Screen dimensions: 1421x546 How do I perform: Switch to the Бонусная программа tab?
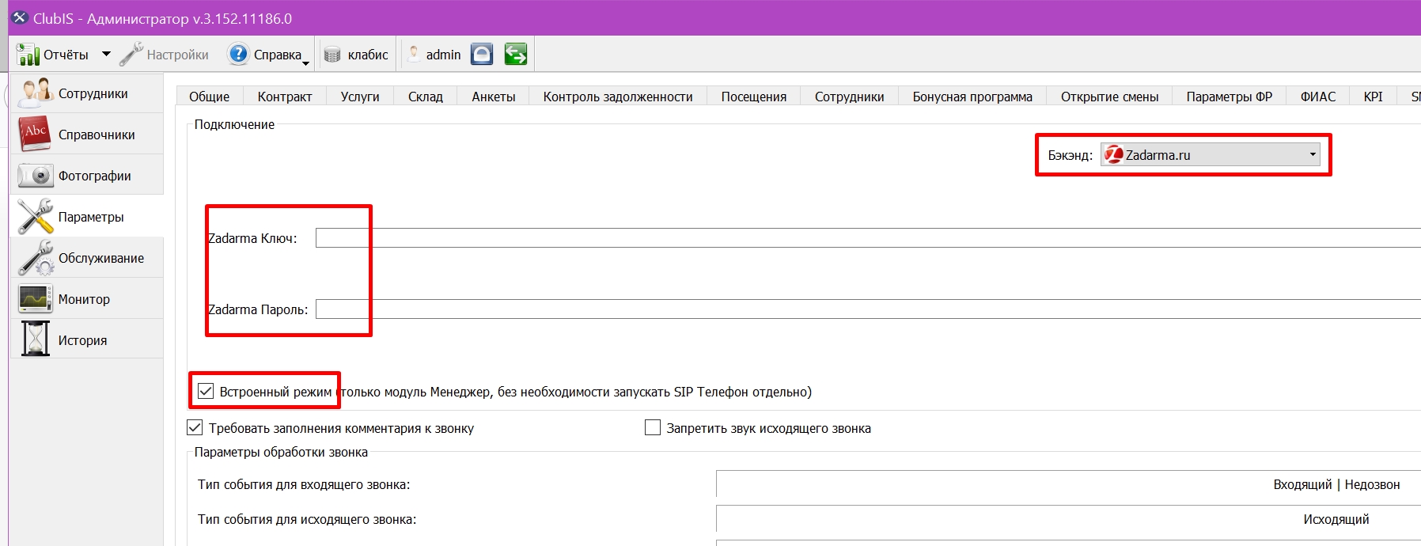coord(972,97)
